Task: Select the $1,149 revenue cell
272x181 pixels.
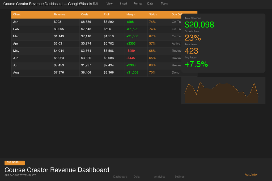Action: pyautogui.click(x=66, y=37)
